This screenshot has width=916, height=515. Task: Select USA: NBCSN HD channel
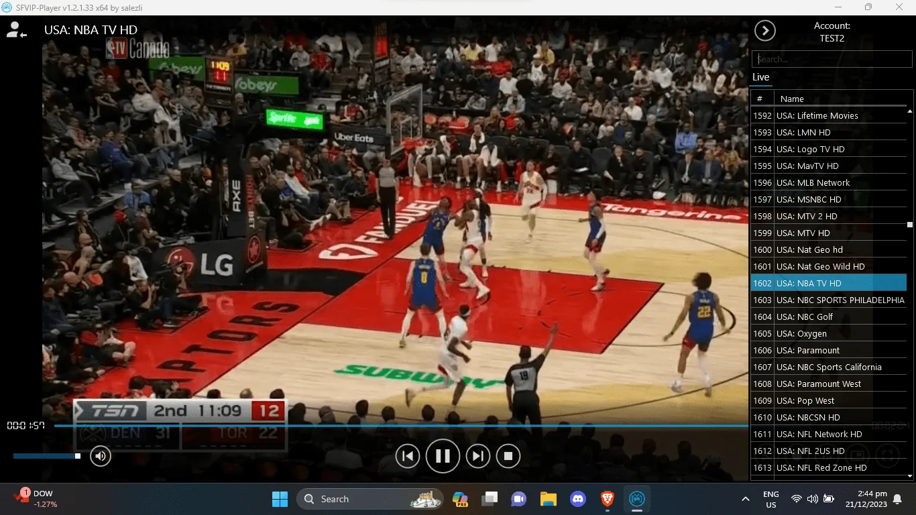(x=829, y=417)
